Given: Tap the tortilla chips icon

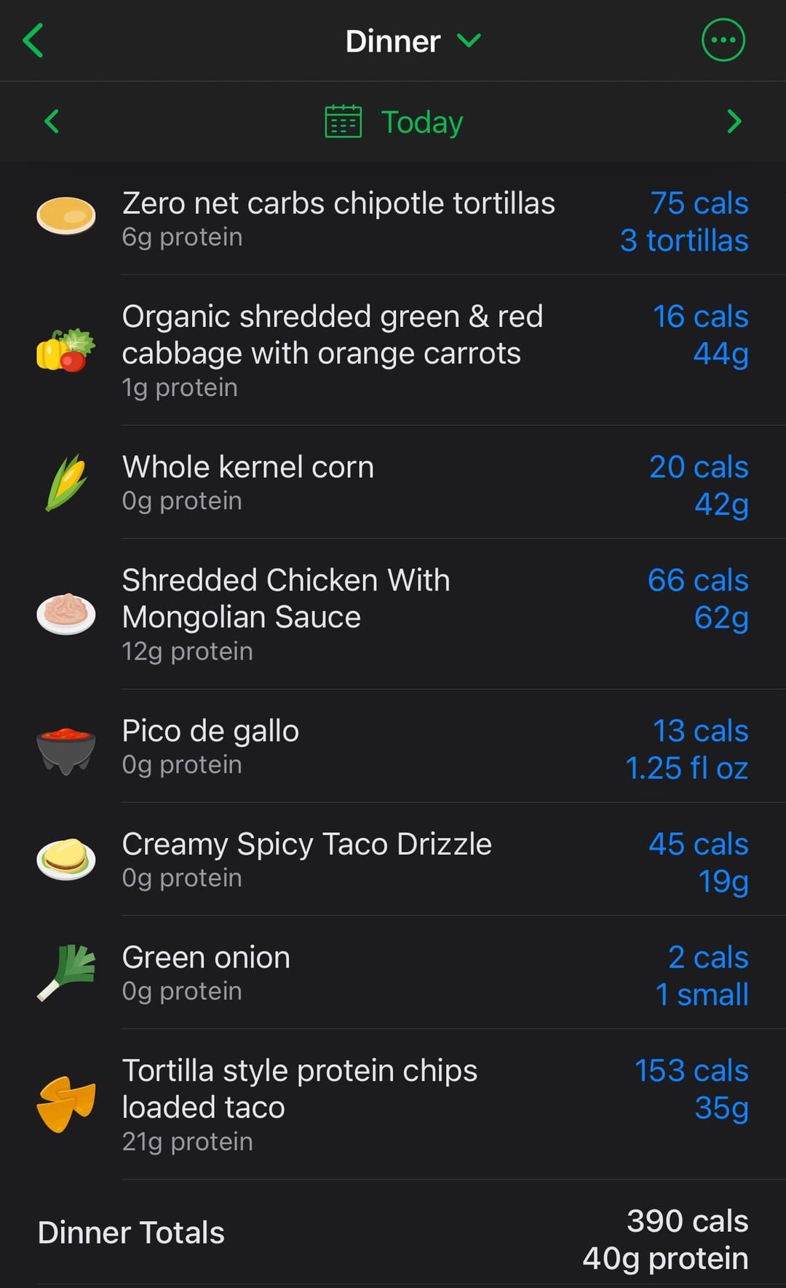Looking at the screenshot, I should pyautogui.click(x=66, y=1103).
